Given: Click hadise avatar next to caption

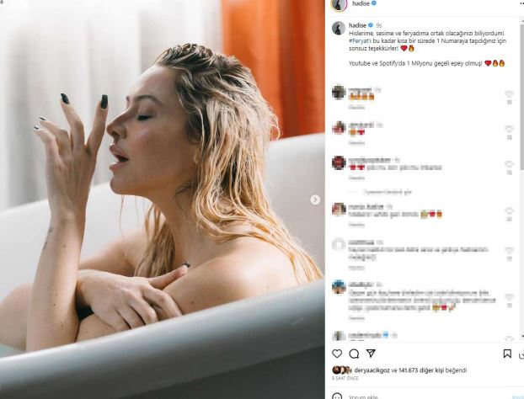Looking at the screenshot, I should coord(339,29).
